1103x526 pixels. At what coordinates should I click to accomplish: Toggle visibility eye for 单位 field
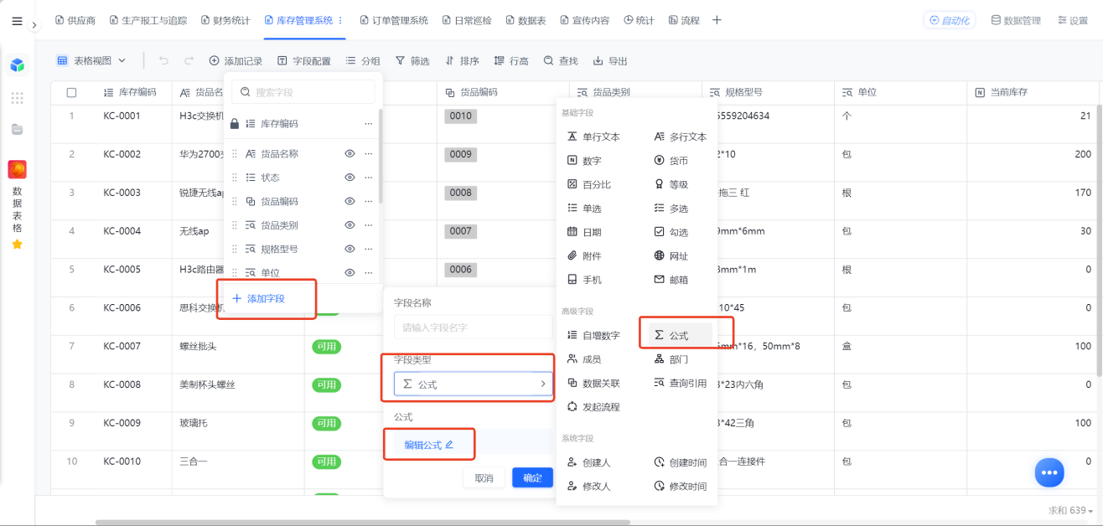click(x=350, y=273)
